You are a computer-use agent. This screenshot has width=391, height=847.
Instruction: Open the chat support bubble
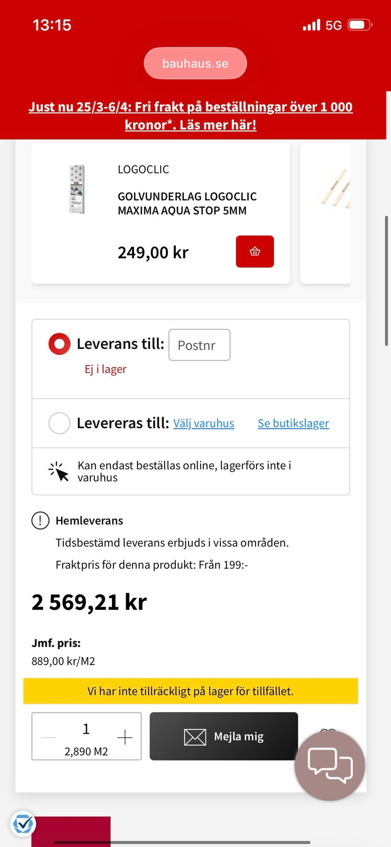tap(329, 765)
